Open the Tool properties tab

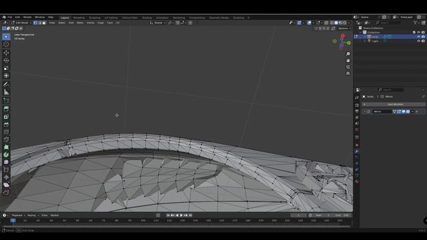(x=357, y=98)
